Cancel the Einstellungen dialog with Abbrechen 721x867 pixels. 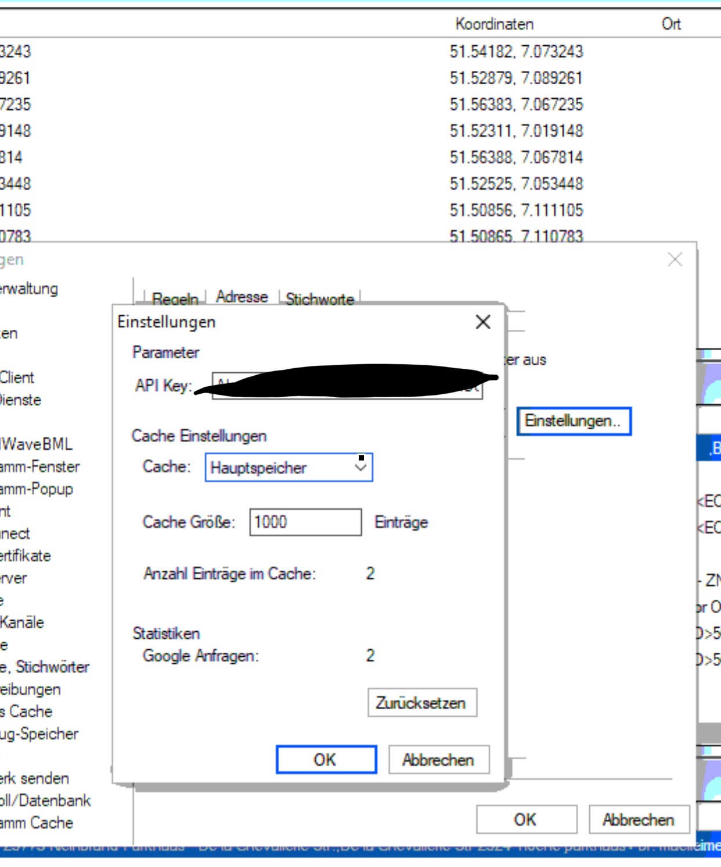(438, 760)
